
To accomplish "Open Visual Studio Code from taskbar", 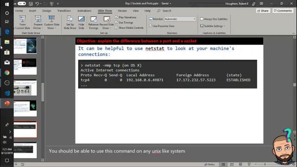I will click(x=7, y=93).
